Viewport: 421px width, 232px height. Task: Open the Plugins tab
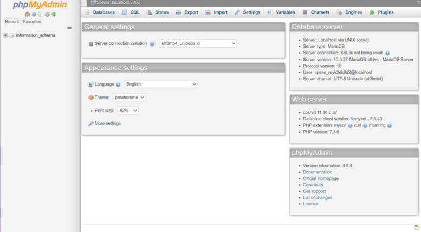pyautogui.click(x=381, y=12)
